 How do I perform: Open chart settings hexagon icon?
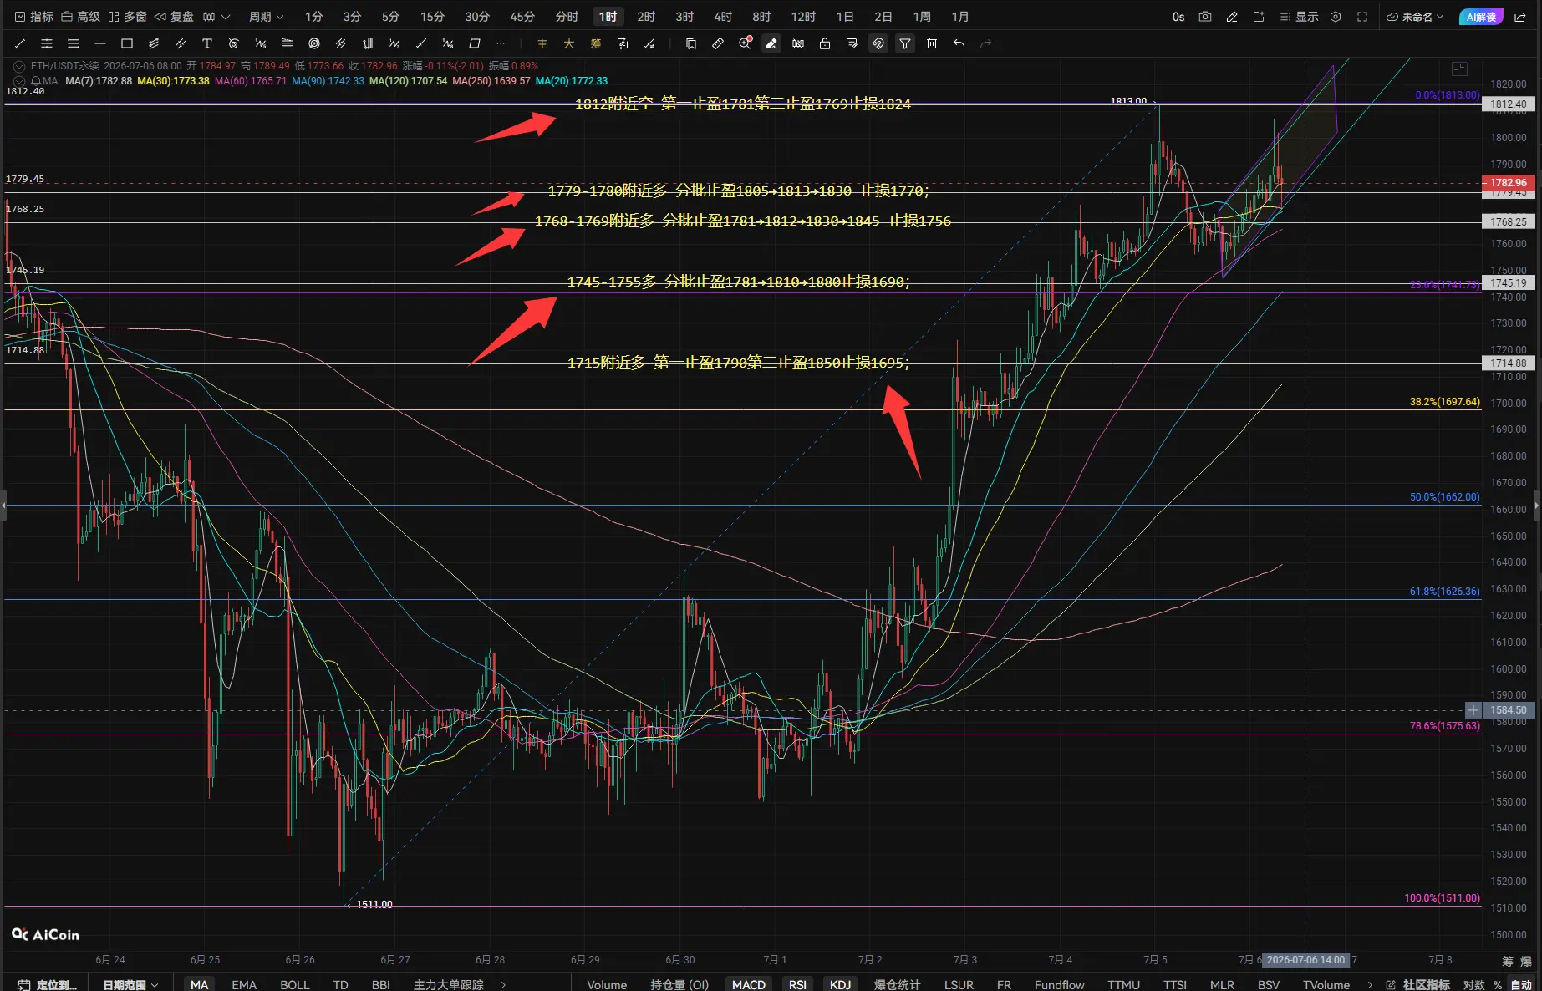(x=1336, y=17)
